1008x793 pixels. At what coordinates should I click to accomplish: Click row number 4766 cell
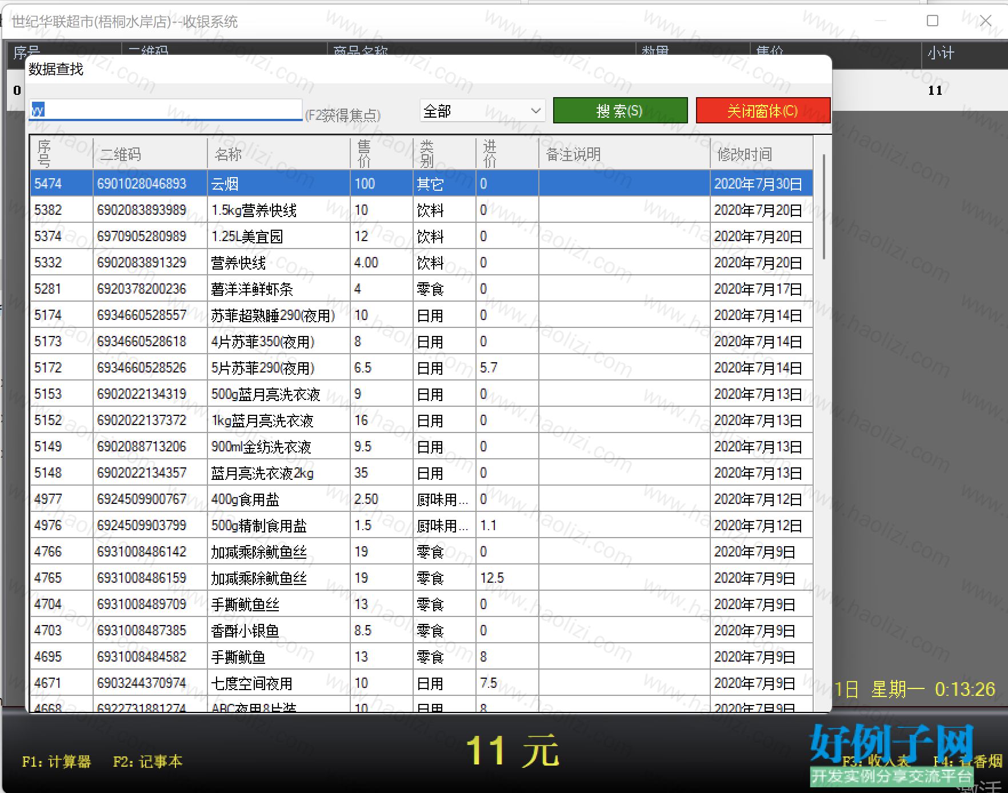61,551
